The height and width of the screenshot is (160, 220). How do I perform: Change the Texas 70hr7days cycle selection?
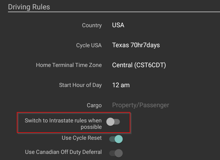[x=136, y=45]
